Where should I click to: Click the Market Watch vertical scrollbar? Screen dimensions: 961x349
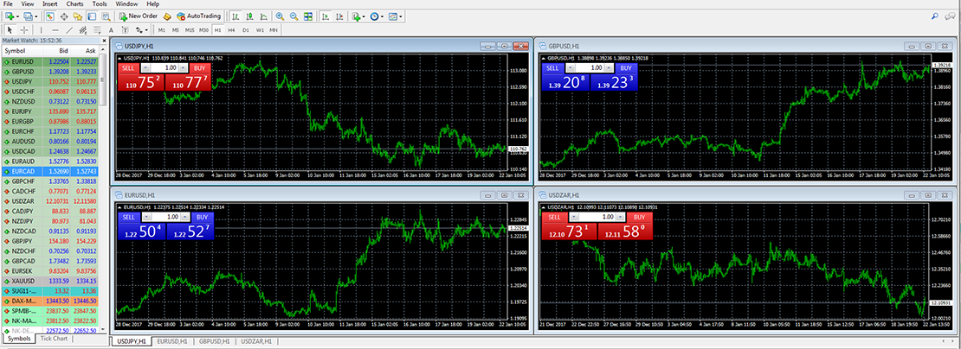click(x=102, y=189)
